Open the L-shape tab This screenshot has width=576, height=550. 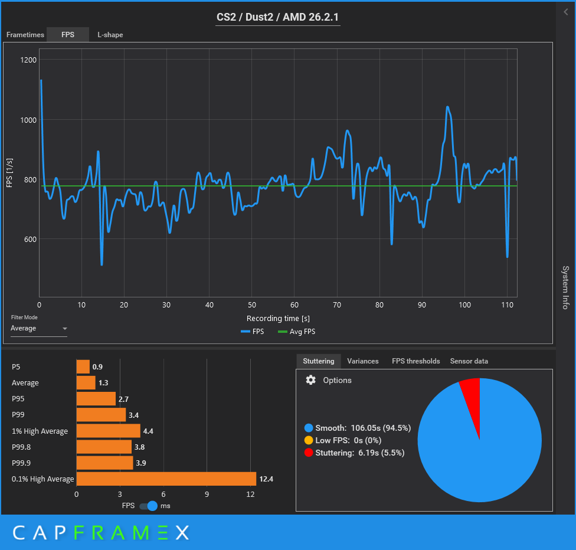(x=110, y=35)
